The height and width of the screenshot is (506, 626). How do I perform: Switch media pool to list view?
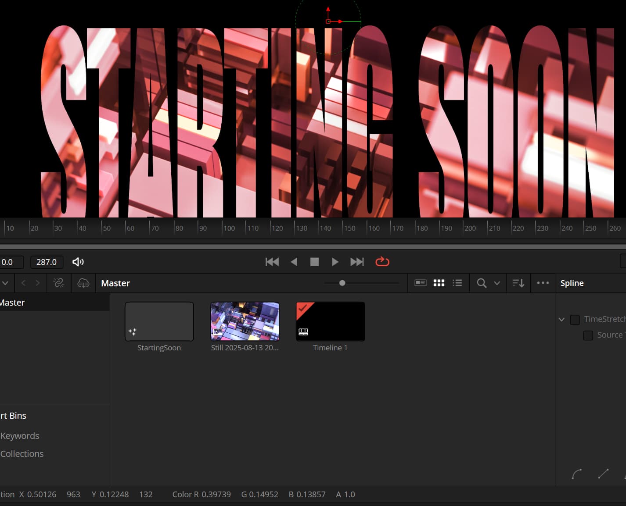click(457, 283)
